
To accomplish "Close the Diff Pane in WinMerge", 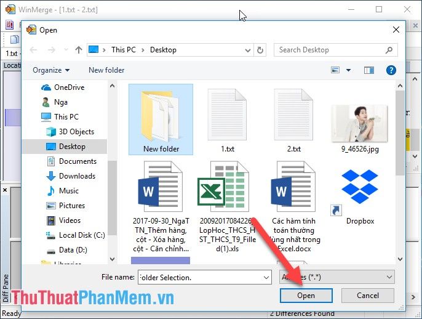I will pyautogui.click(x=5, y=190).
